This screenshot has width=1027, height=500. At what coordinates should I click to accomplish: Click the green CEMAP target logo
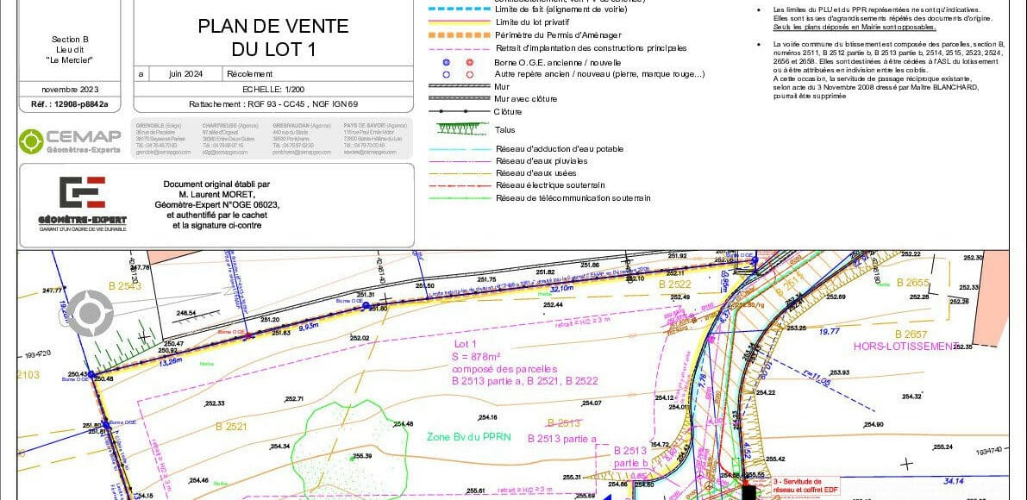[x=31, y=141]
